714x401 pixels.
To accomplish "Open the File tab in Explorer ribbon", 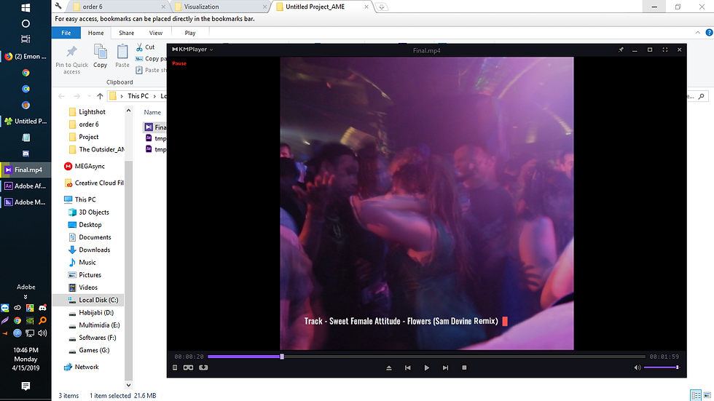I will tap(66, 33).
